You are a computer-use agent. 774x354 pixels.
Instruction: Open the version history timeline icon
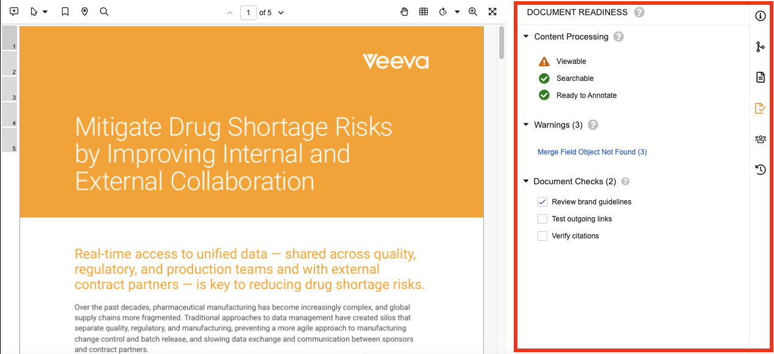click(x=761, y=170)
